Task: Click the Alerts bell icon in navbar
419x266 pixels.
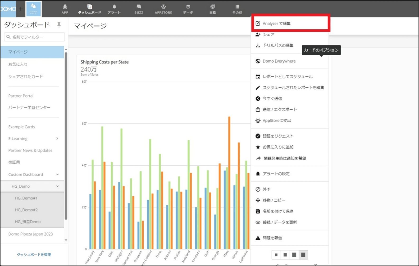Action: pyautogui.click(x=114, y=7)
